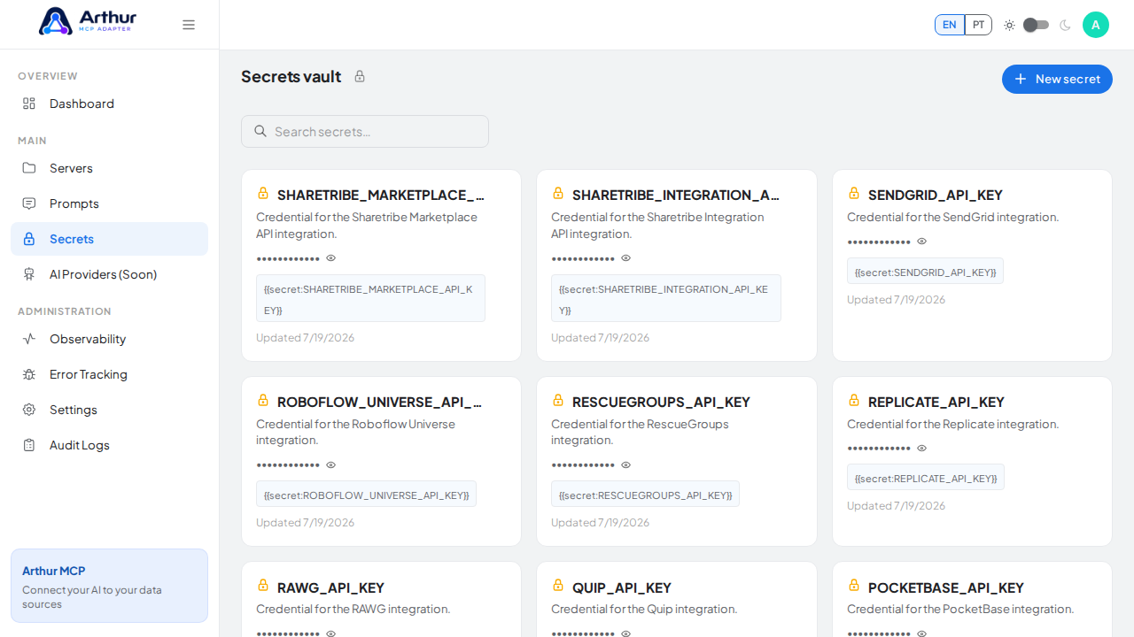Go to Settings in sidebar
The image size is (1134, 637).
(x=109, y=410)
